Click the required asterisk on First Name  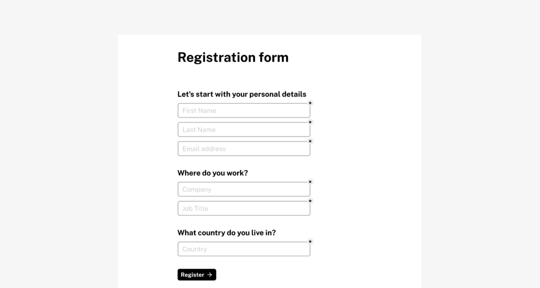pos(310,103)
